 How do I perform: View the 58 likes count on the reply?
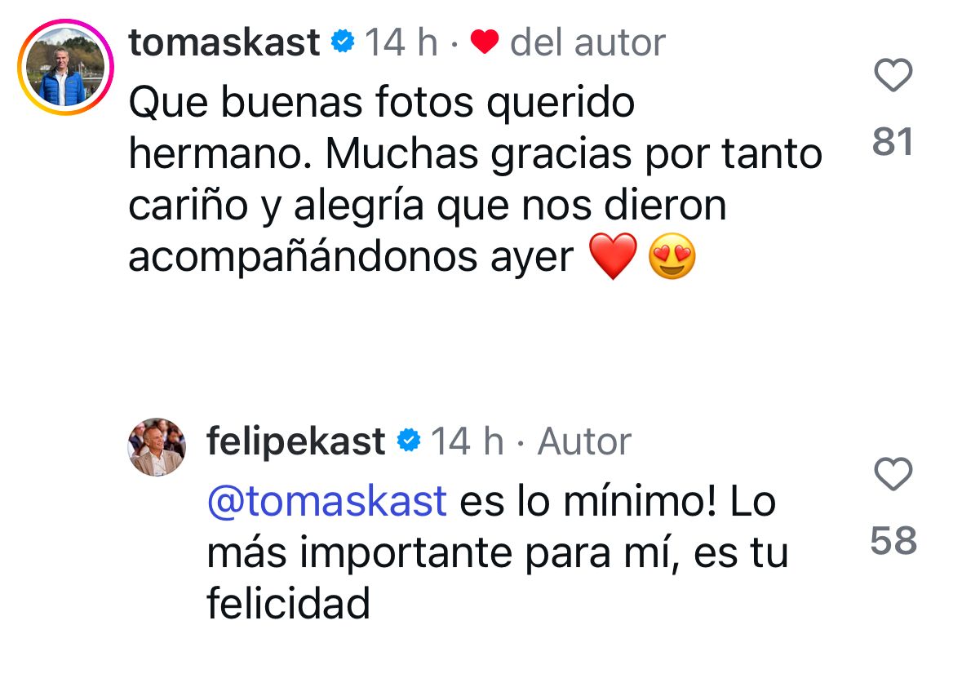coord(893,541)
